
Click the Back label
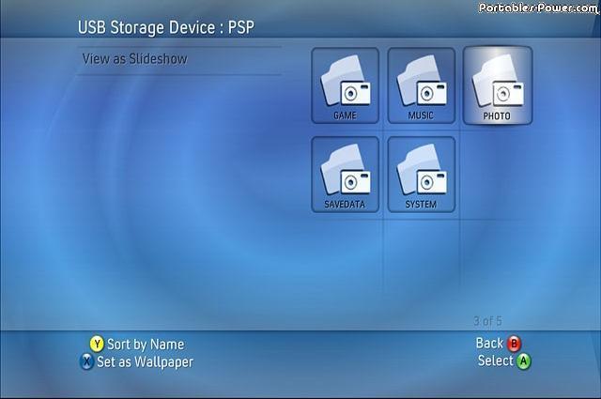[489, 343]
